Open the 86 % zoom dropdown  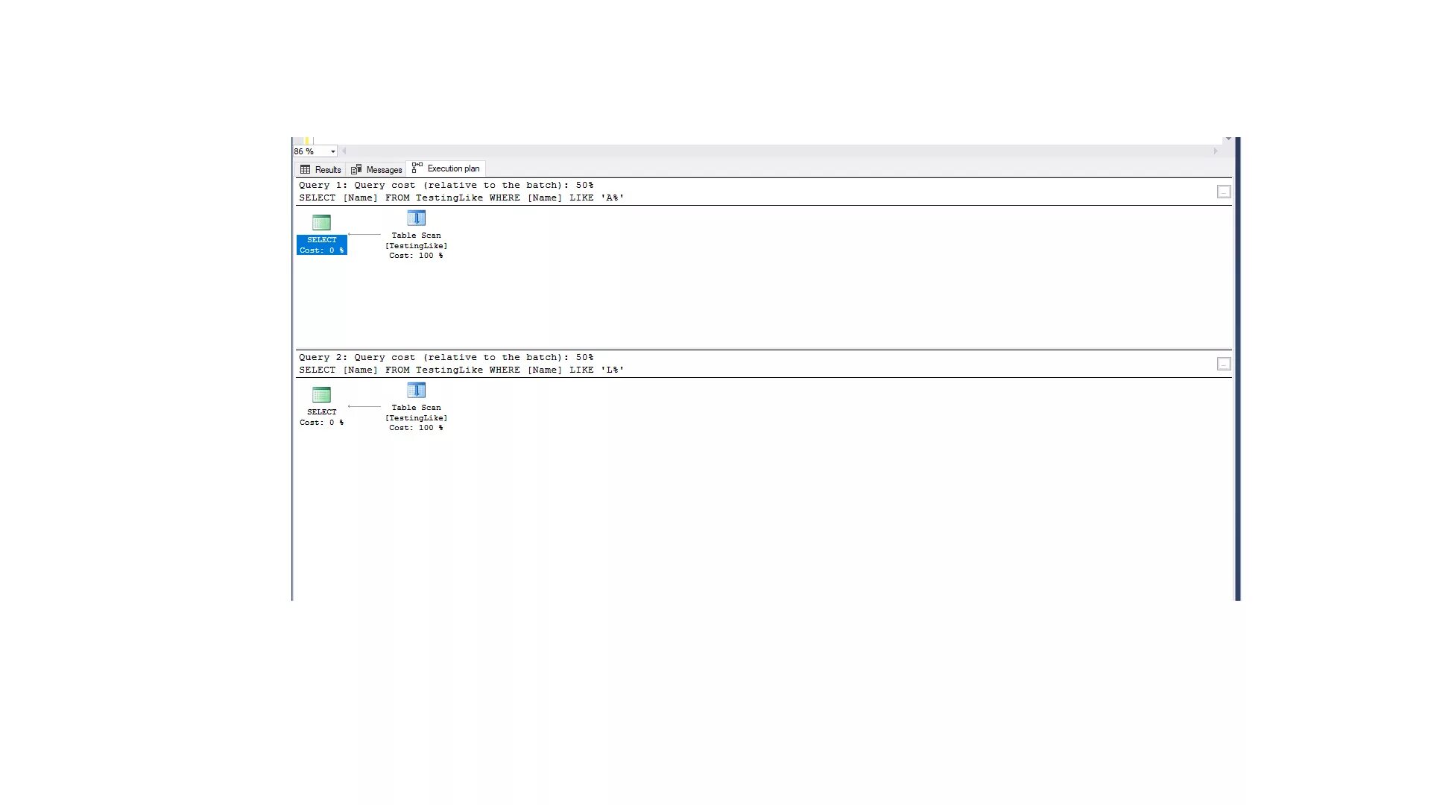tap(332, 151)
